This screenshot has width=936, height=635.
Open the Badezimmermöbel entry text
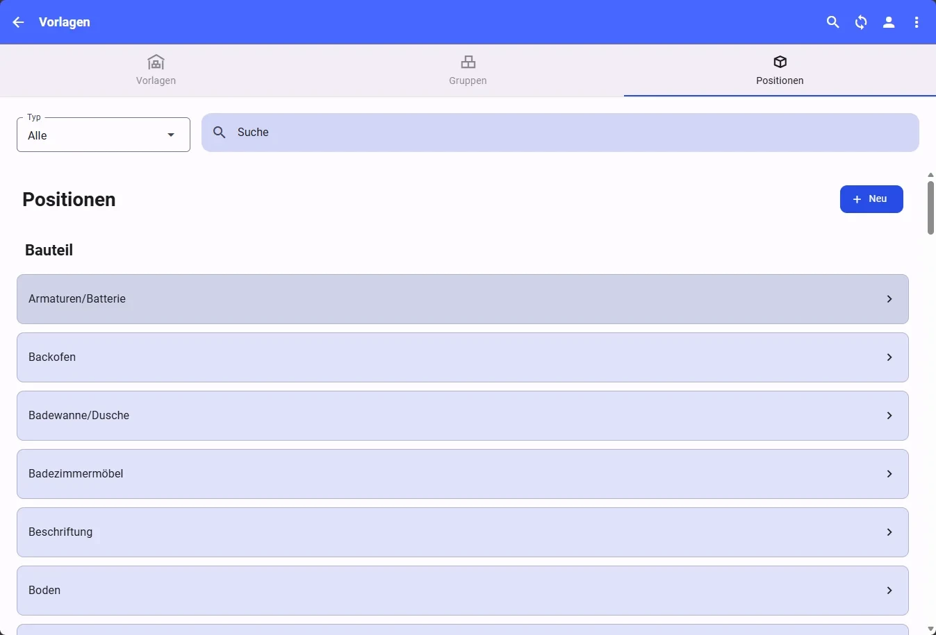76,474
